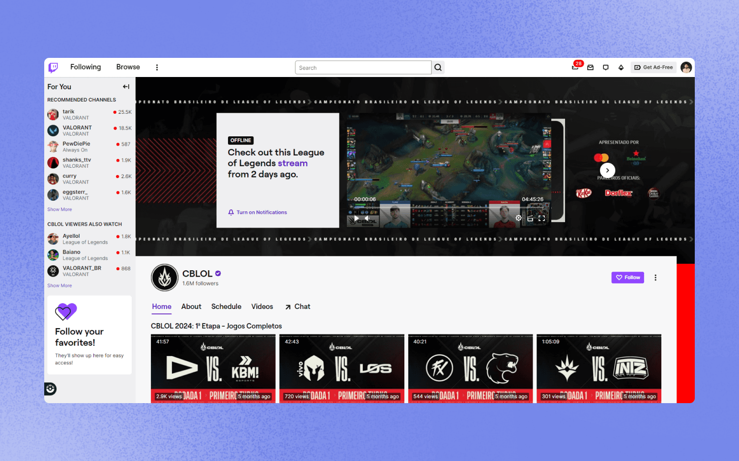The height and width of the screenshot is (461, 739).
Task: Open the Following menu item
Action: [x=85, y=67]
